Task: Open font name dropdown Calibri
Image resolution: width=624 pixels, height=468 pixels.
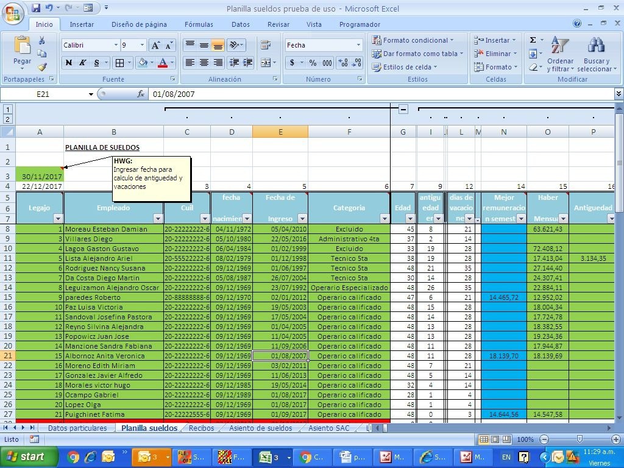Action: (116, 45)
